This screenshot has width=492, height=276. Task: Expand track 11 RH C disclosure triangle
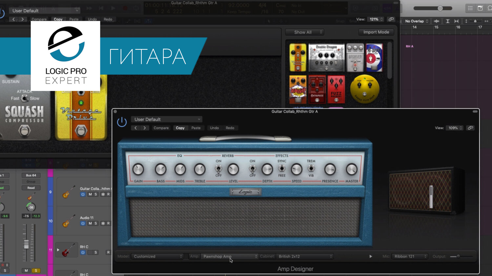[58, 250]
